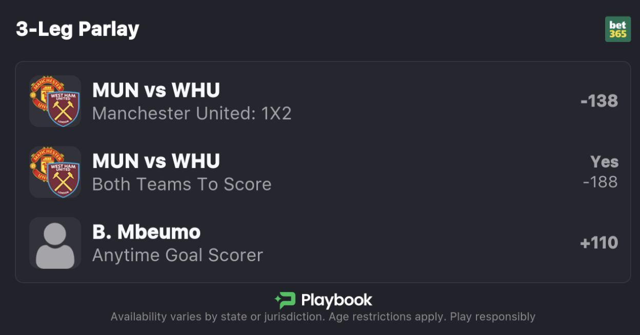Click the "B. Mbeumo" player name
The height and width of the screenshot is (335, 640).
(146, 232)
